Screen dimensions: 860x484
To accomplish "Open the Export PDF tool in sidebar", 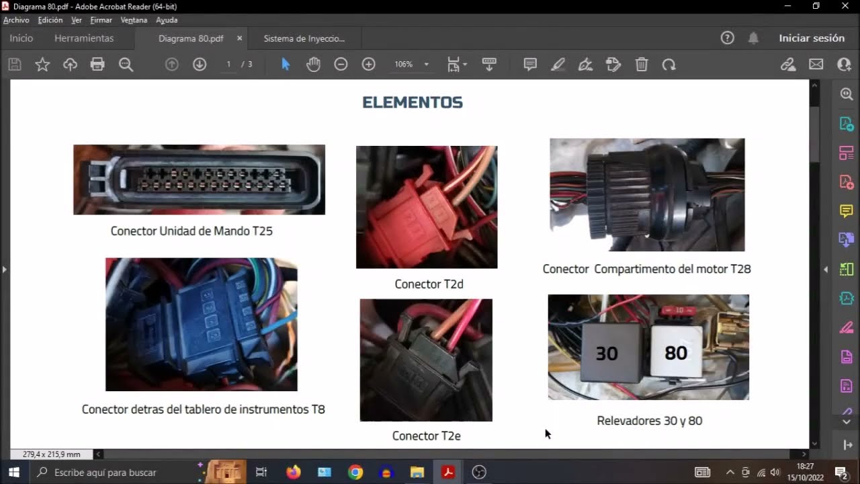I will pyautogui.click(x=847, y=124).
